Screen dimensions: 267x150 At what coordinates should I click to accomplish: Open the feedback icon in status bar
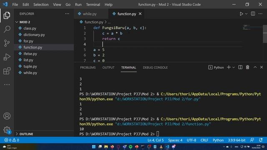pos(252,140)
